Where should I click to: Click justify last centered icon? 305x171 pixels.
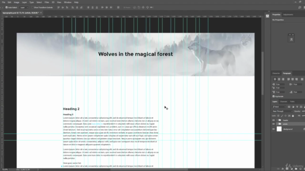[293, 79]
